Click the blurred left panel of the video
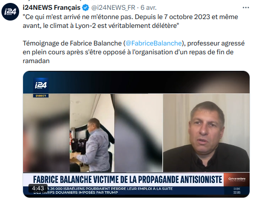The image size is (255, 202). click(x=47, y=133)
